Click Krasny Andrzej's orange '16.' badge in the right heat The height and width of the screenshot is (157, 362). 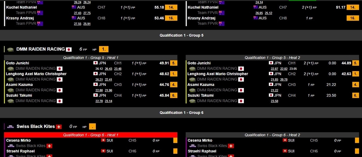pos(353,18)
